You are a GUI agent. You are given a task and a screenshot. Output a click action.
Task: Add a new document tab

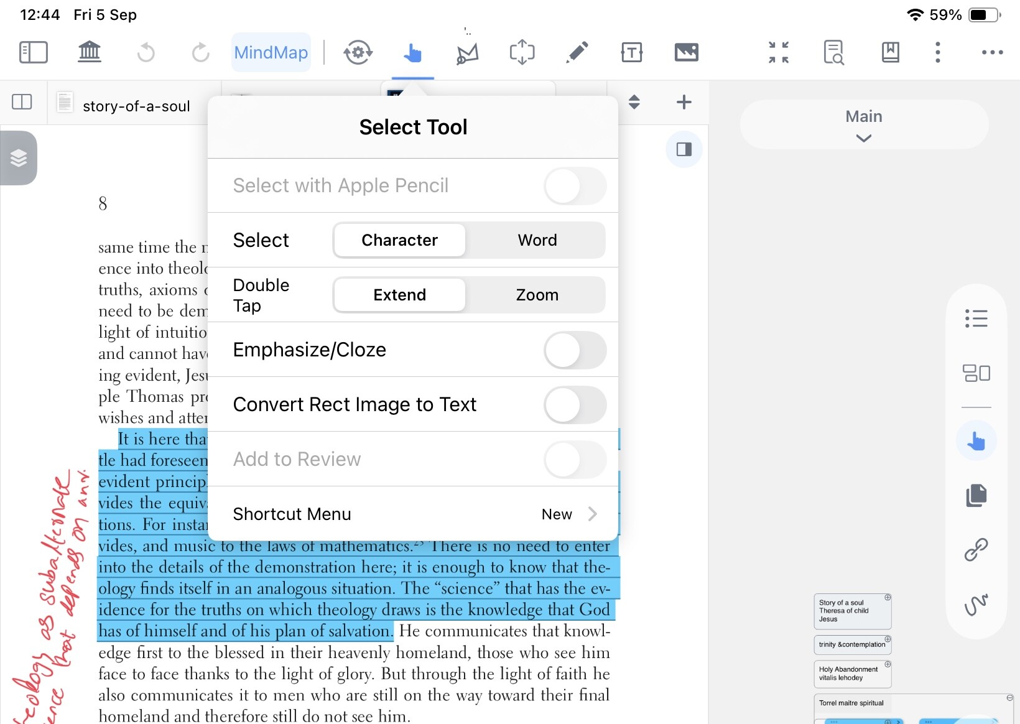click(x=684, y=102)
